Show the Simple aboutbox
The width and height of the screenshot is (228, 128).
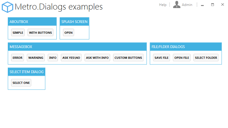click(18, 33)
